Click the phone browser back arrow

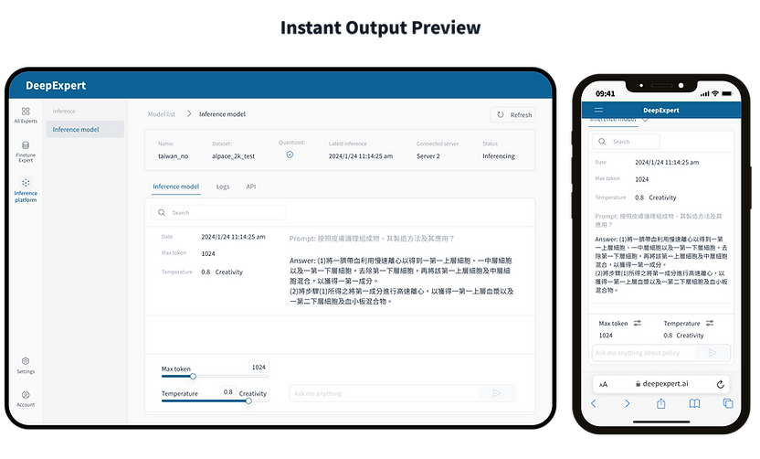[593, 403]
